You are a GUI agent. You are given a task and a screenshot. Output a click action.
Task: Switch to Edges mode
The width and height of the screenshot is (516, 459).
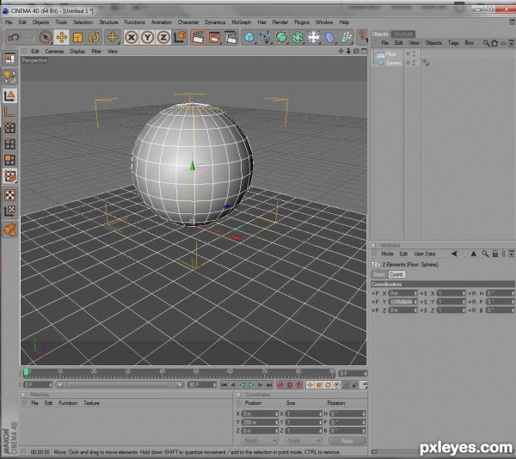pos(9,144)
